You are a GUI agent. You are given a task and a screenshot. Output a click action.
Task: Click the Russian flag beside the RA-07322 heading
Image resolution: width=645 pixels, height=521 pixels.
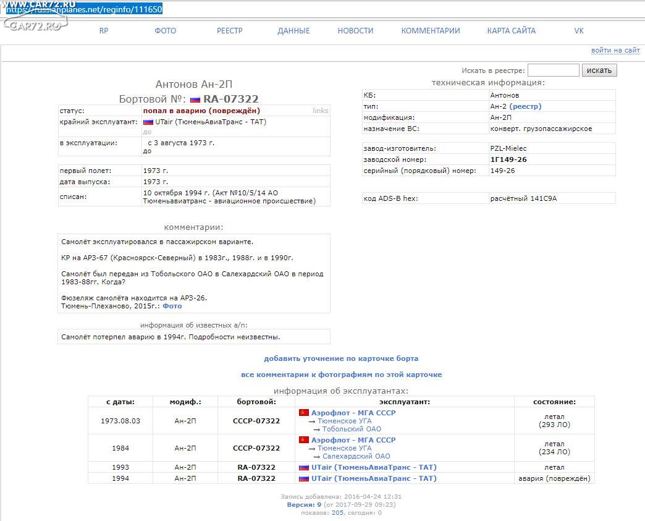point(195,100)
